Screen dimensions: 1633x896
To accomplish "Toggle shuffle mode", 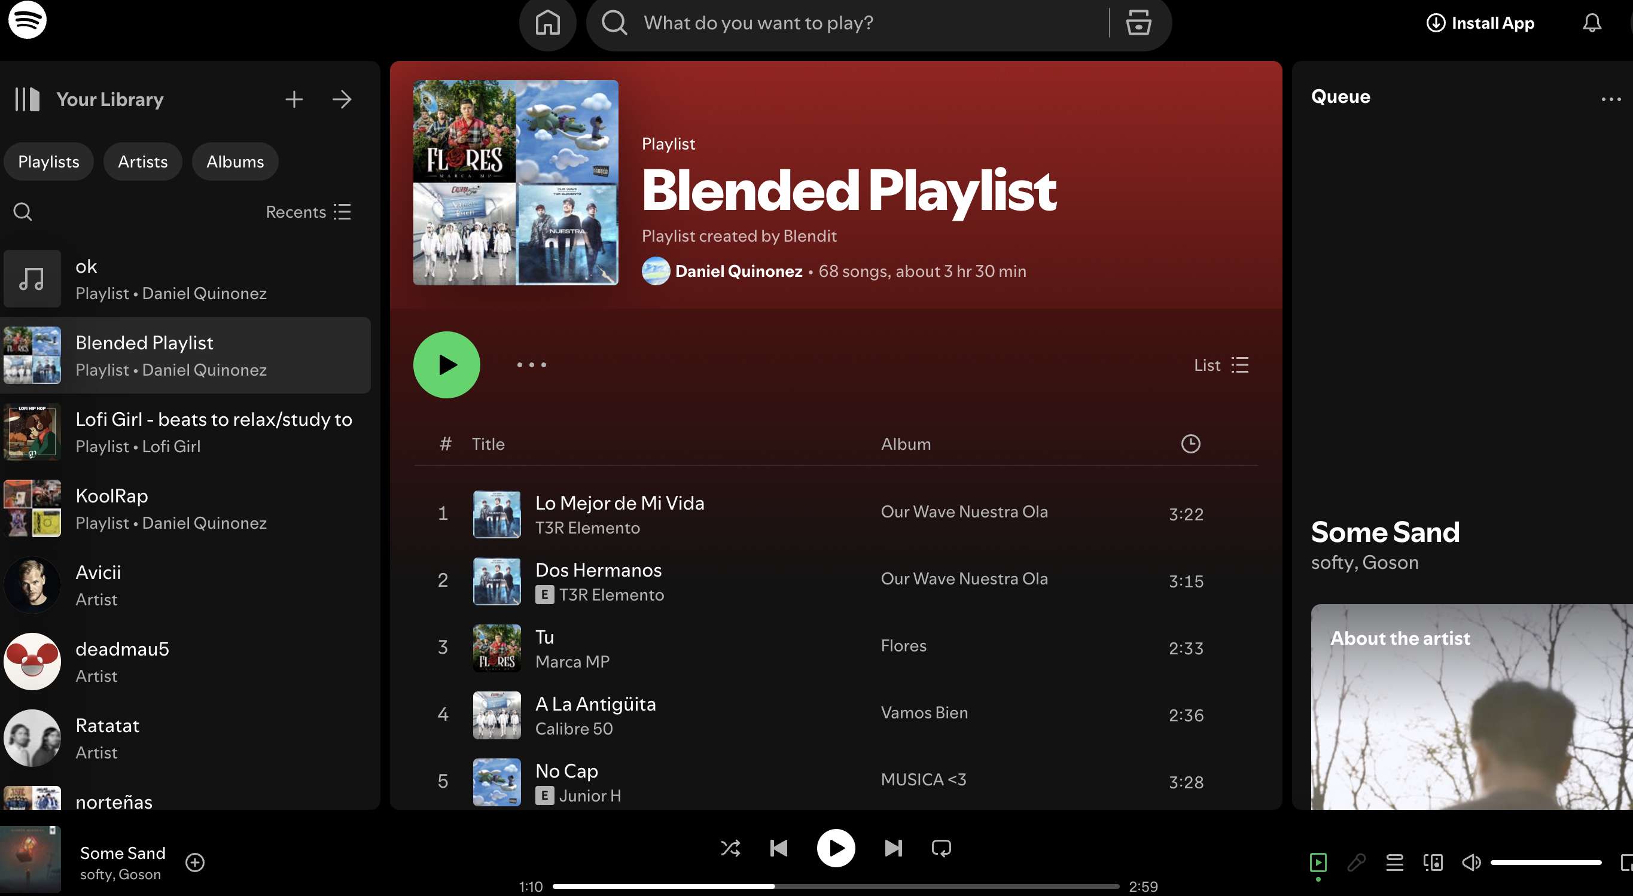I will [x=730, y=848].
